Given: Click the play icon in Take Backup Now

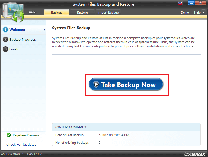Looking at the screenshot, I should click(x=96, y=84).
